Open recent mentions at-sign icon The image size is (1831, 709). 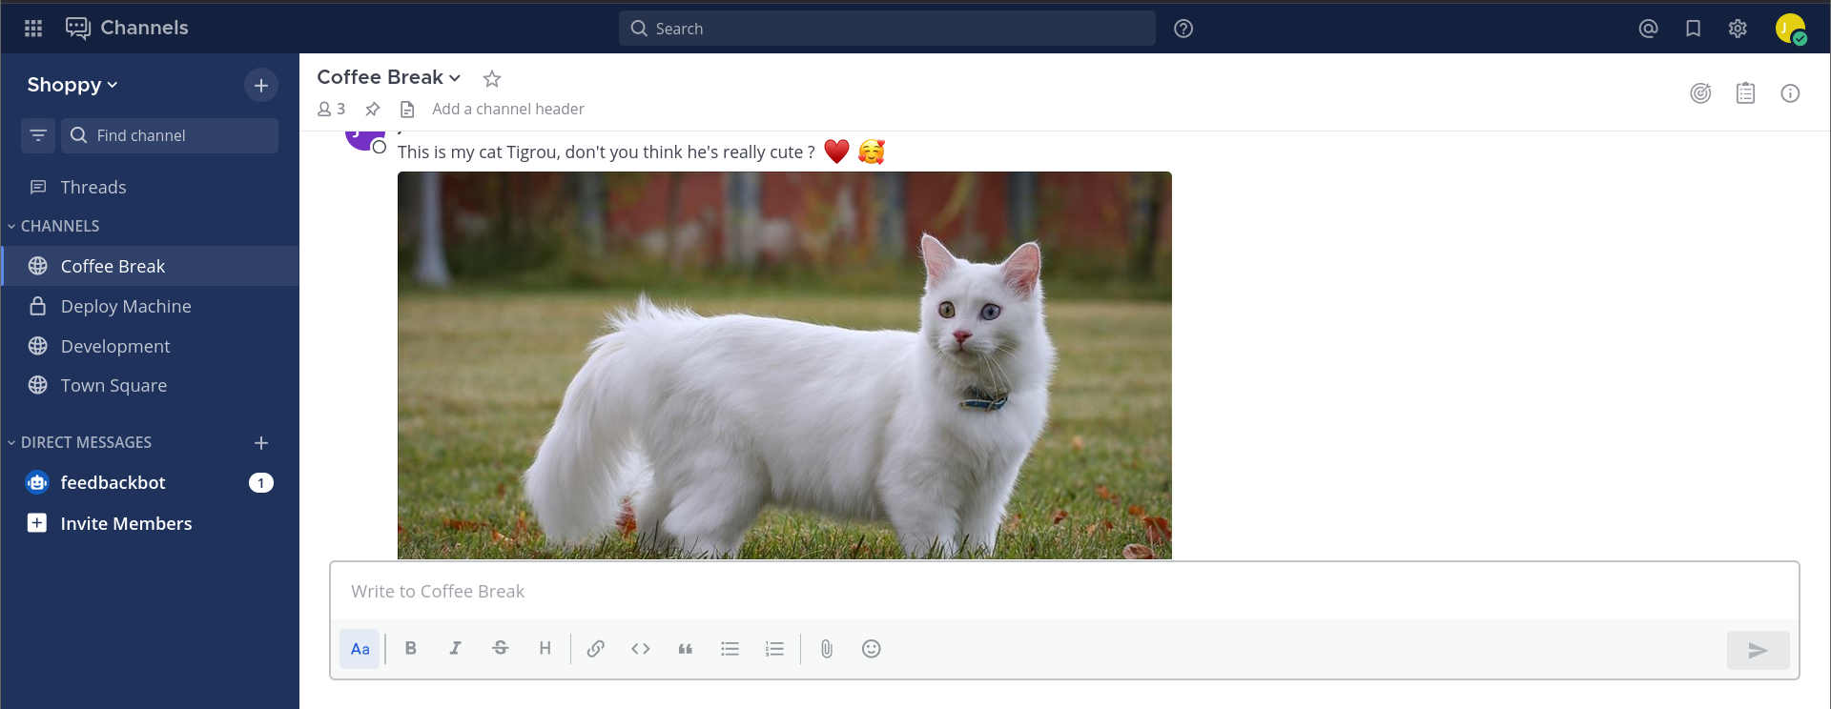1648,29
